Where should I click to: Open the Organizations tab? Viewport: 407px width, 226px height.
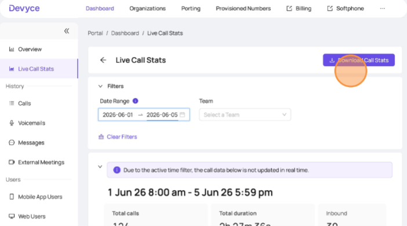(x=147, y=9)
